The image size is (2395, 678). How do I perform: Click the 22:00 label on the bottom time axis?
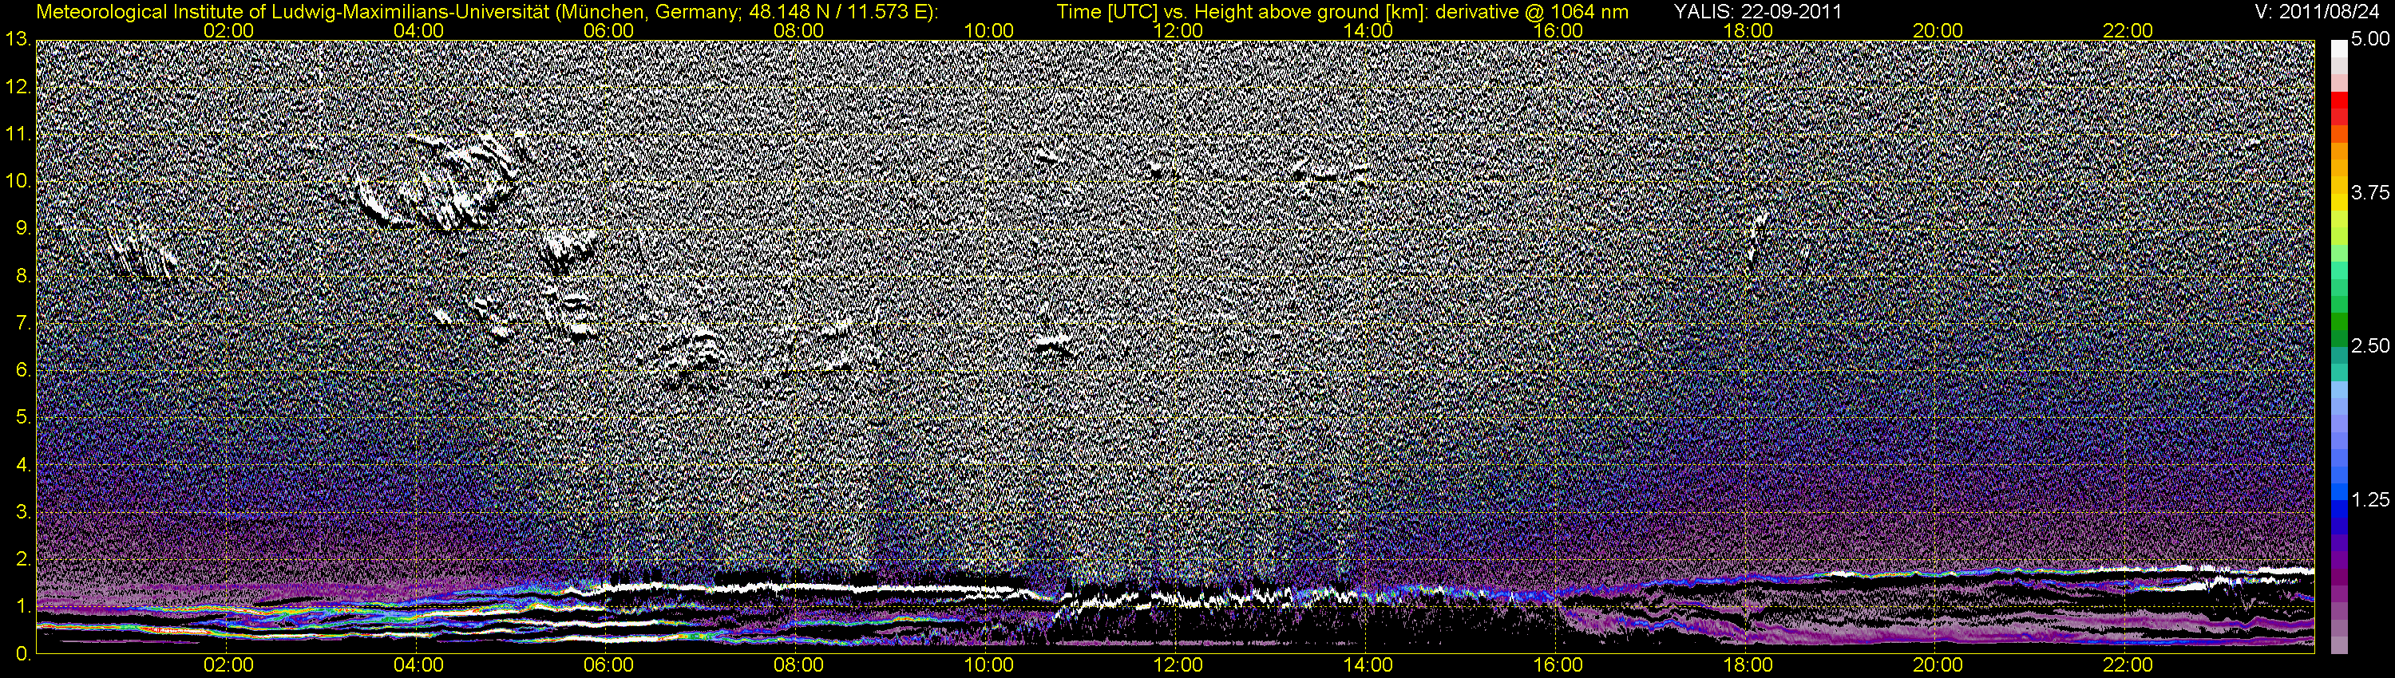(2128, 665)
